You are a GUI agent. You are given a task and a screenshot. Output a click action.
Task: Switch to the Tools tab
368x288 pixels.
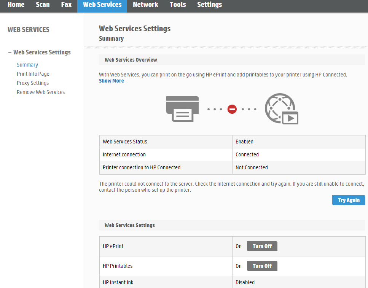point(178,5)
